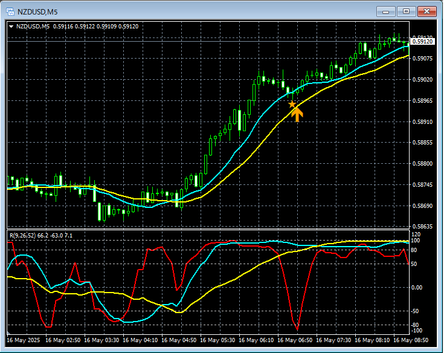The height and width of the screenshot is (353, 444).
Task: Click the 0.59075 price scale label
Action: 422,59
